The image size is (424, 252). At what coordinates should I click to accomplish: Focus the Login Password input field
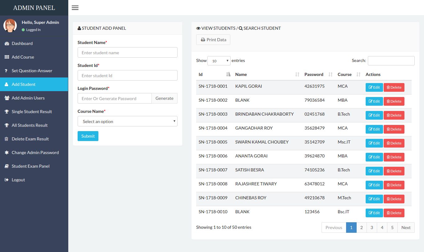point(115,99)
